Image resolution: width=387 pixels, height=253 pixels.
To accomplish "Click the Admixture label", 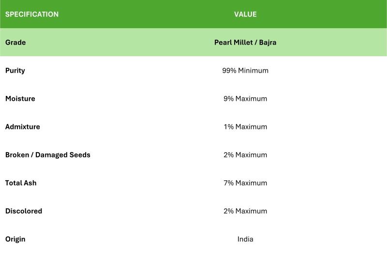I will (x=22, y=126).
